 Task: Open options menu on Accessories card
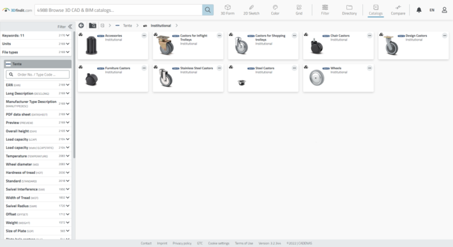coord(144,35)
